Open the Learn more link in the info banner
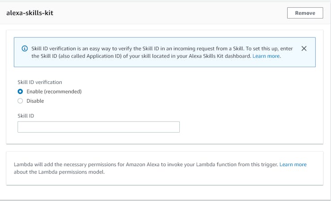The height and width of the screenshot is (201, 331). (x=266, y=56)
